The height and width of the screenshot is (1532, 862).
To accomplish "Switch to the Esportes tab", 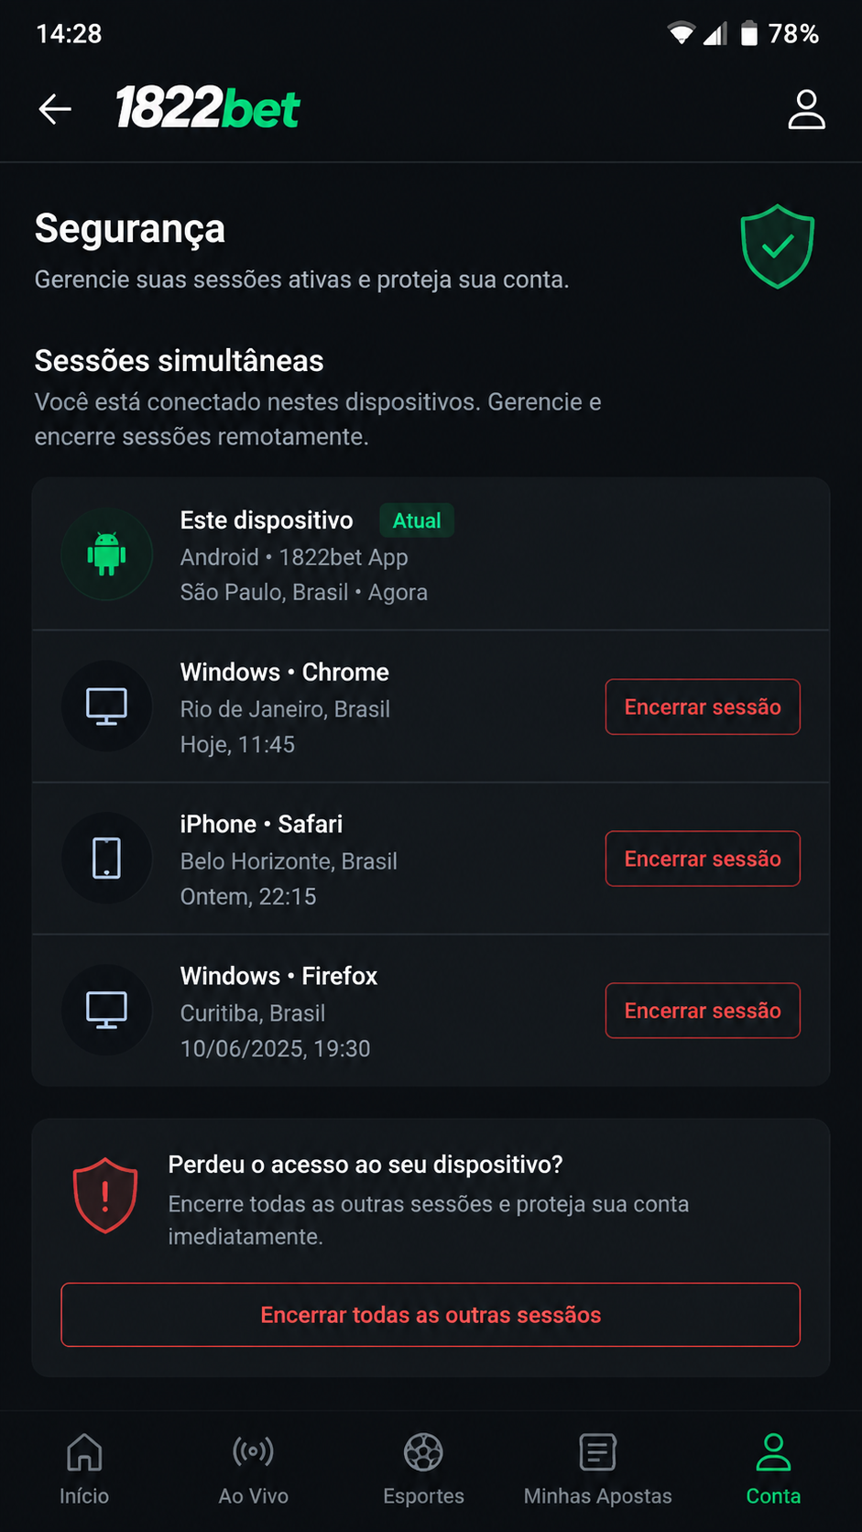I will coord(423,1470).
